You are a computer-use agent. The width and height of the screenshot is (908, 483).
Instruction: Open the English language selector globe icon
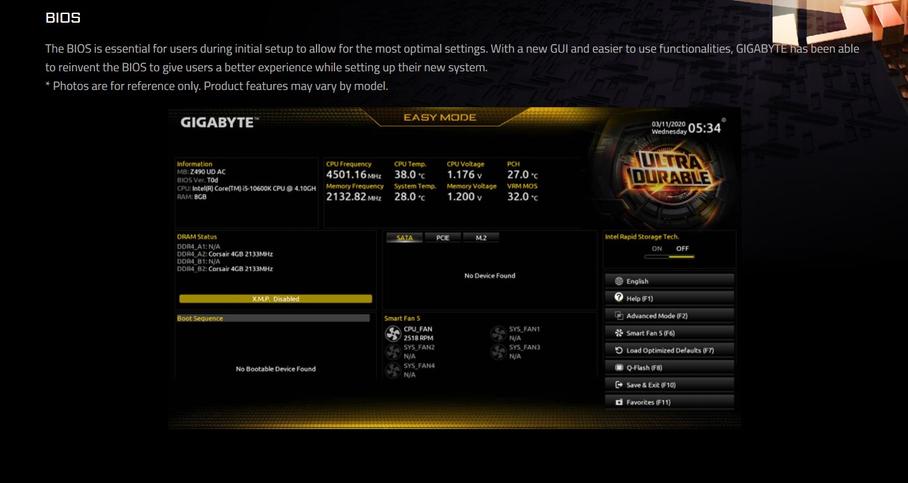[x=619, y=280]
